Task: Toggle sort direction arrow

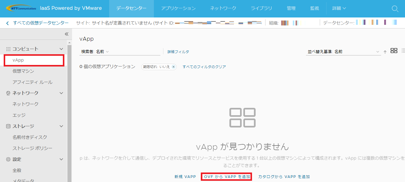Action: pyautogui.click(x=385, y=52)
